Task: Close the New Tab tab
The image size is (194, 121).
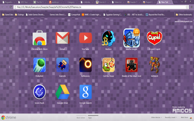Action: (171, 2)
